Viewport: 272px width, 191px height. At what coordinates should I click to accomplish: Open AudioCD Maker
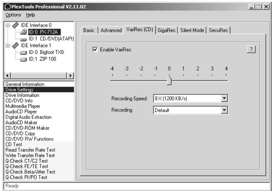pyautogui.click(x=39, y=122)
